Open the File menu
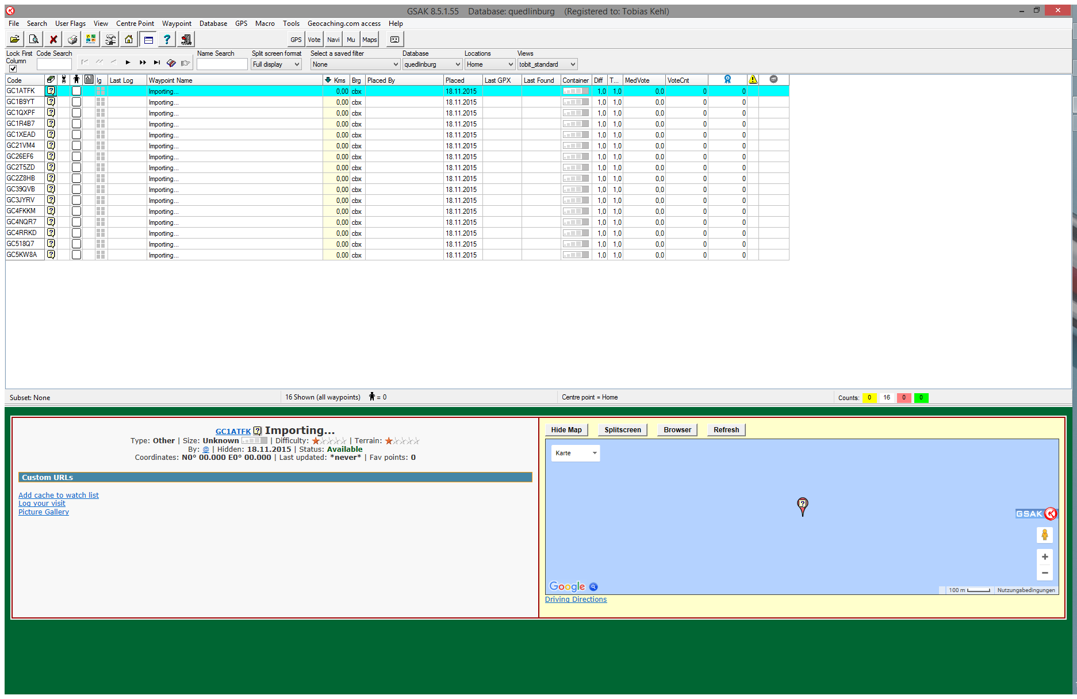Image resolution: width=1077 pixels, height=699 pixels. point(14,24)
